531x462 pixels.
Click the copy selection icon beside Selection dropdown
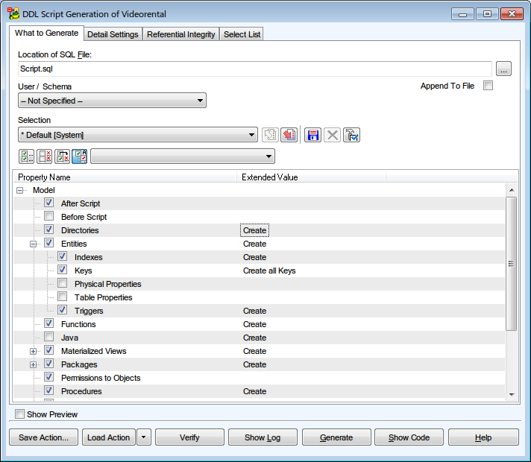point(270,135)
